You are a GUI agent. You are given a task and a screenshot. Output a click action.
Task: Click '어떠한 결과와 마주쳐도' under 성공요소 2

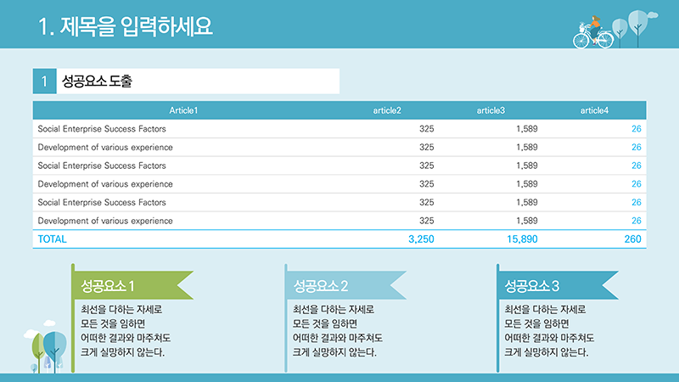click(x=338, y=338)
